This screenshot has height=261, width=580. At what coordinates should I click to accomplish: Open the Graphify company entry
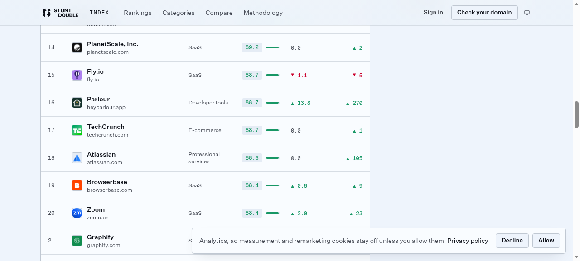[x=100, y=237]
